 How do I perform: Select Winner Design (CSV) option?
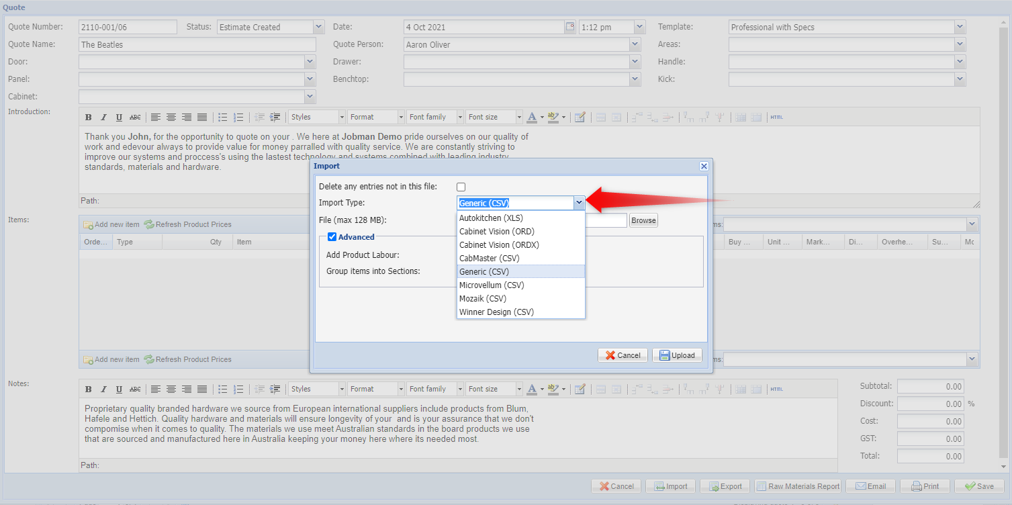point(496,312)
